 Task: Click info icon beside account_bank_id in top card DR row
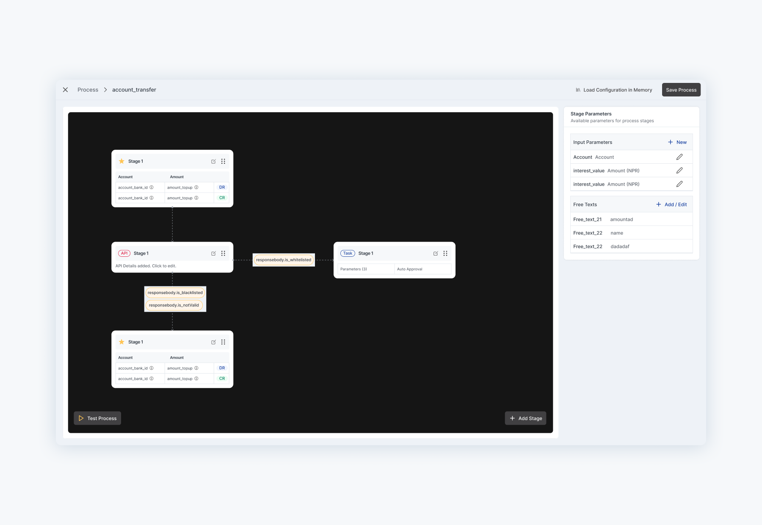(x=152, y=187)
